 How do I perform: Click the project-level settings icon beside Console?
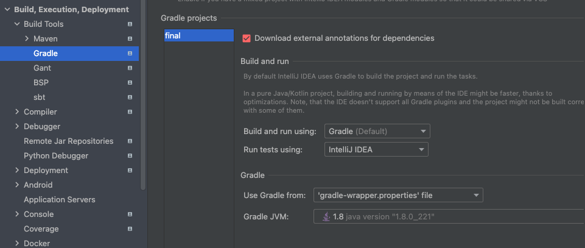[130, 214]
